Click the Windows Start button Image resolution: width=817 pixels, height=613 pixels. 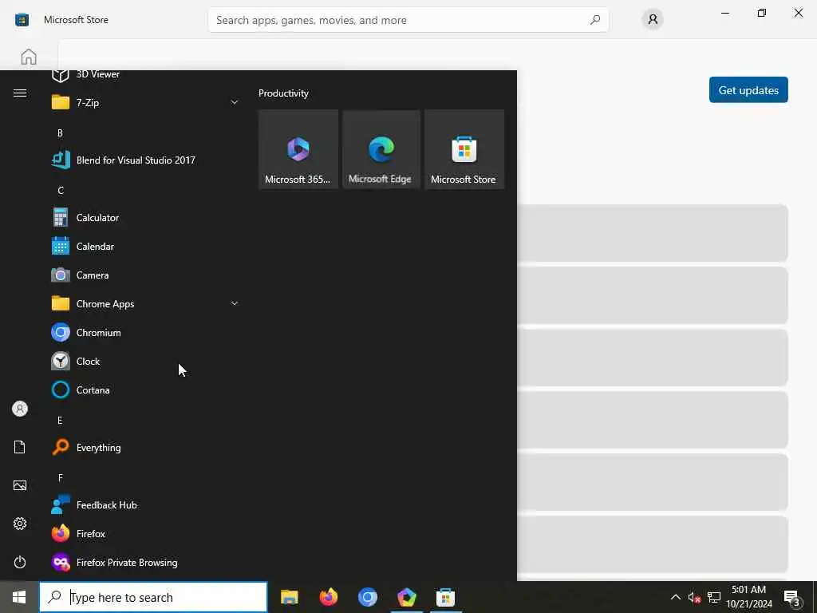tap(19, 597)
